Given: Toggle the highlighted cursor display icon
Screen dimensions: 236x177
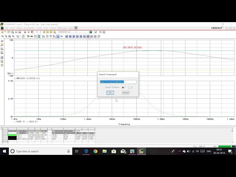Looking at the screenshot, I should point(58,36).
